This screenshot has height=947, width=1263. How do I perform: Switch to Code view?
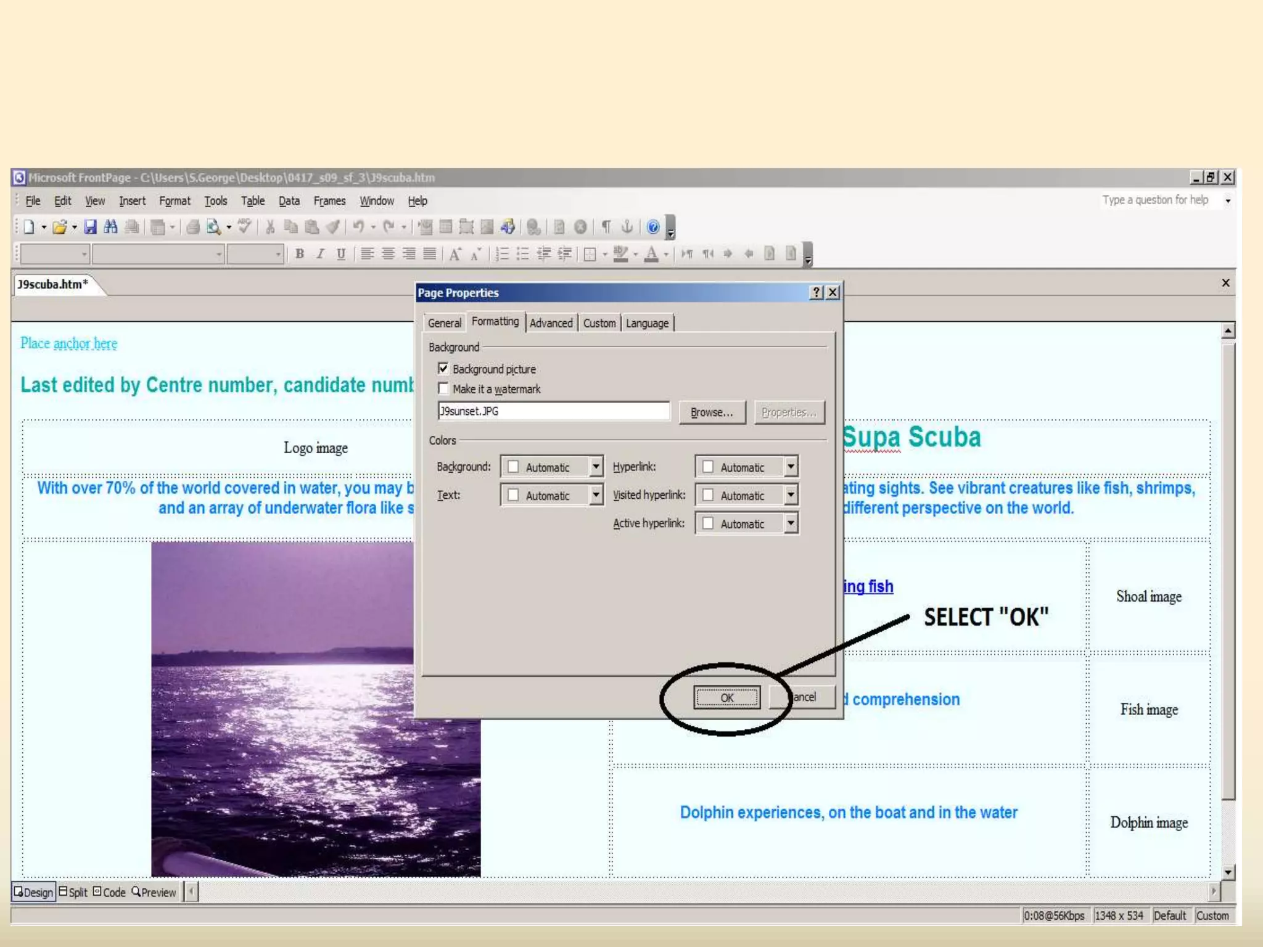click(x=109, y=892)
